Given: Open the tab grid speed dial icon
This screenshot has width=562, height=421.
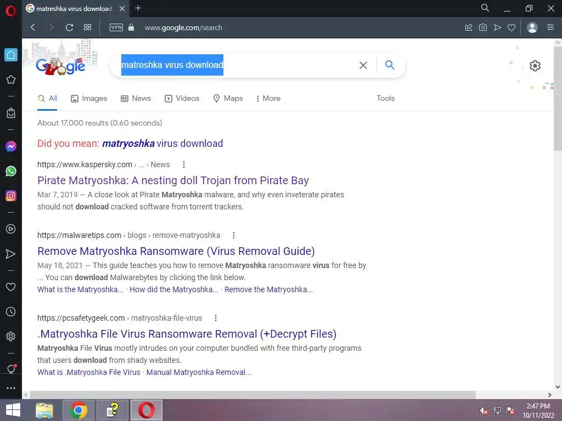Looking at the screenshot, I should [87, 27].
